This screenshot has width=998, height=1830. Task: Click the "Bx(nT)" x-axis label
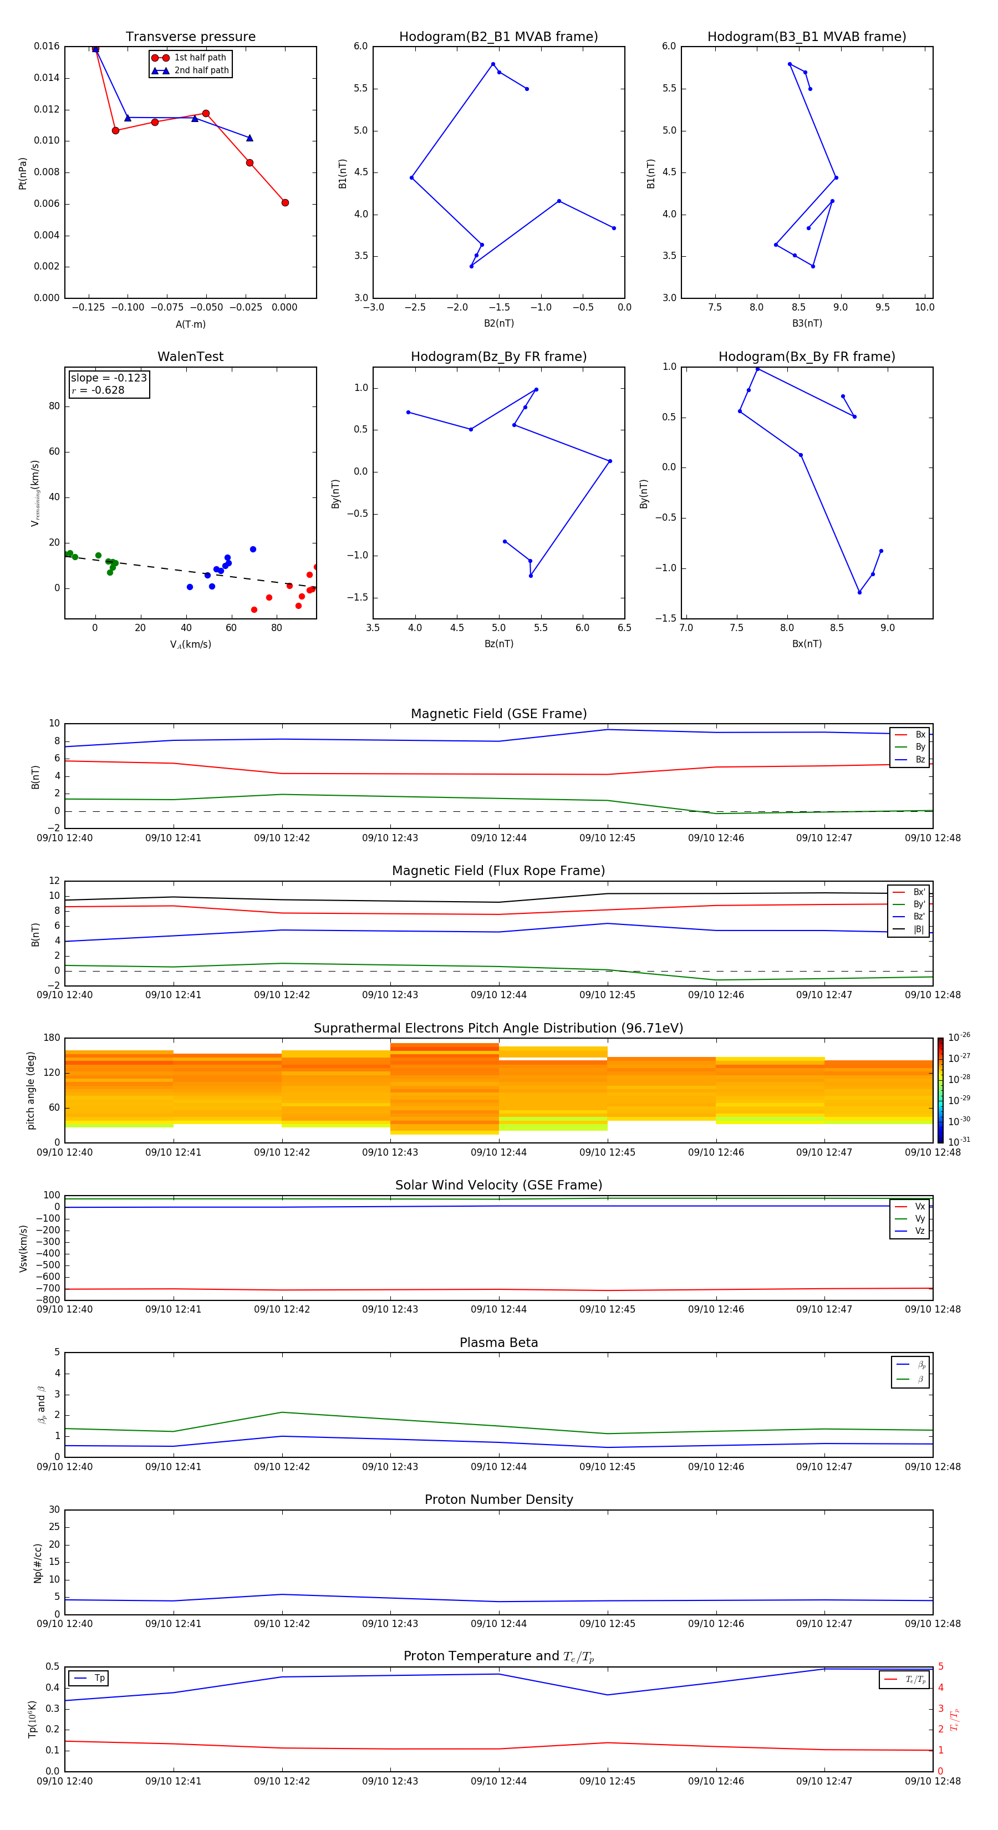click(807, 644)
